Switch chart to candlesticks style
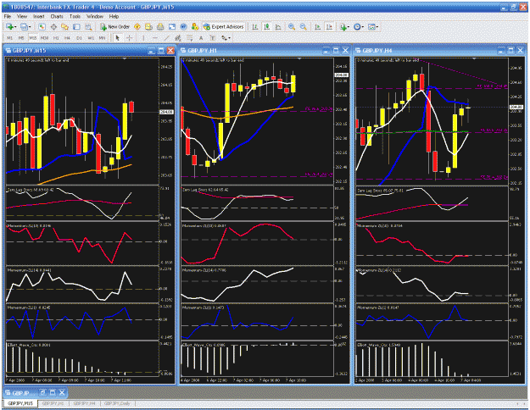 266,26
